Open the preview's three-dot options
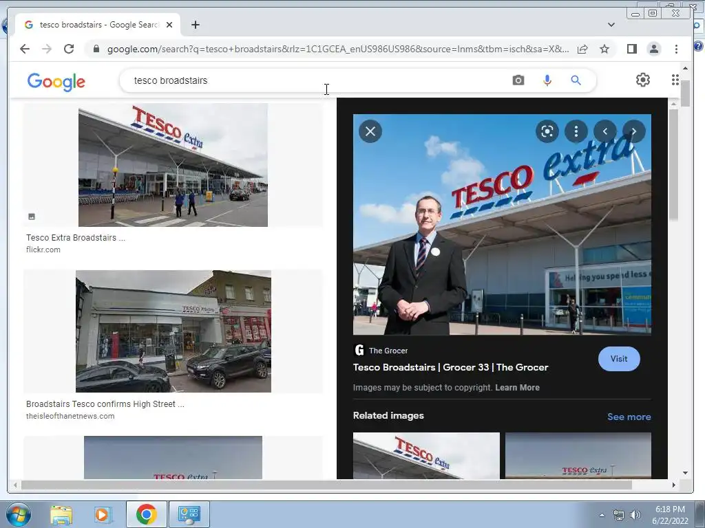This screenshot has height=528, width=705. pyautogui.click(x=576, y=131)
